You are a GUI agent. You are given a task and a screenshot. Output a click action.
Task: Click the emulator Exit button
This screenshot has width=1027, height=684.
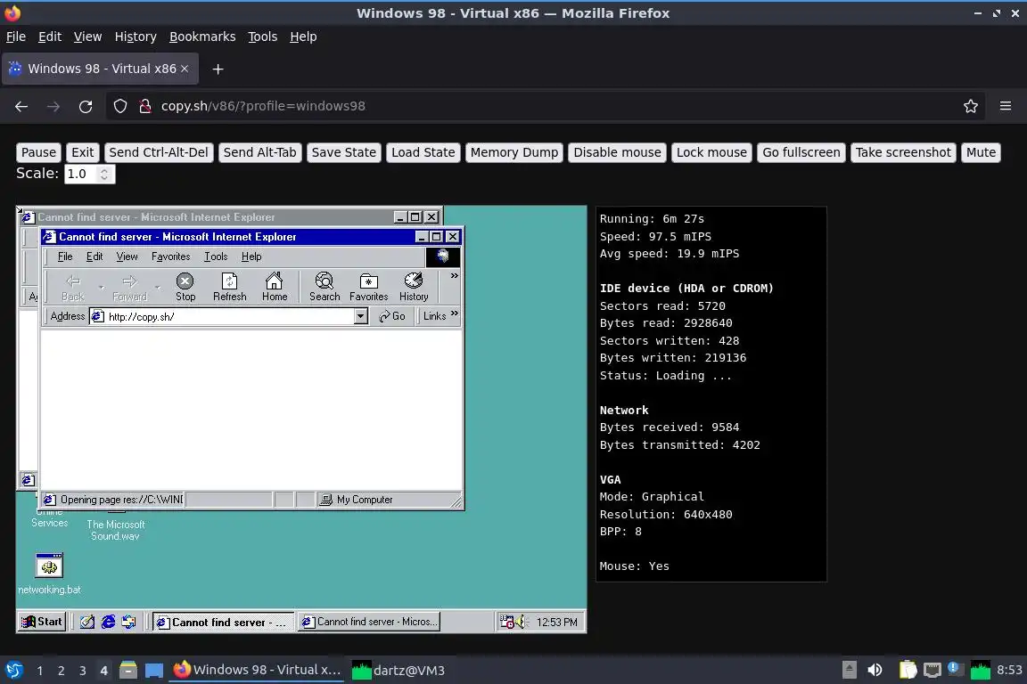[83, 152]
